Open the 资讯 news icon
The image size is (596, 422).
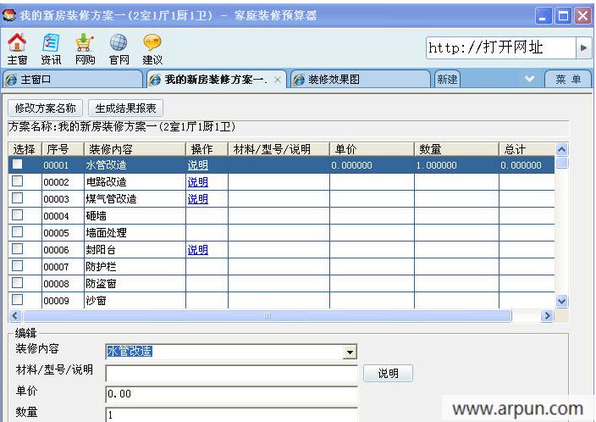point(51,44)
